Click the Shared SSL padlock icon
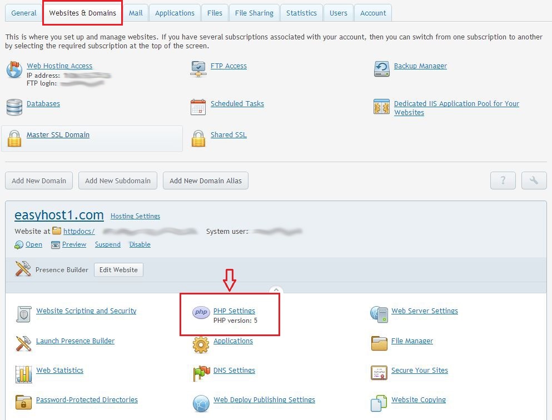Viewport: 552px width, 420px height. pos(198,138)
